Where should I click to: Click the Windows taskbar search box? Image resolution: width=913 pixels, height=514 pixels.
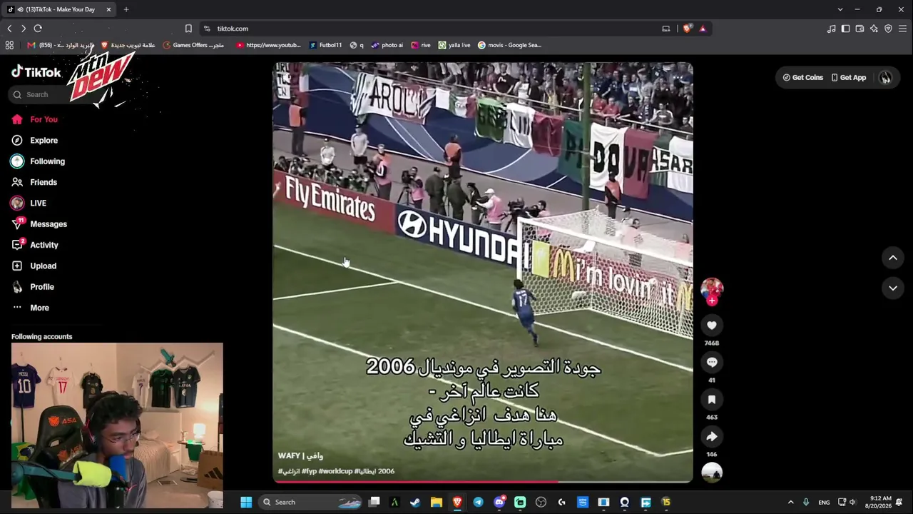tap(312, 502)
